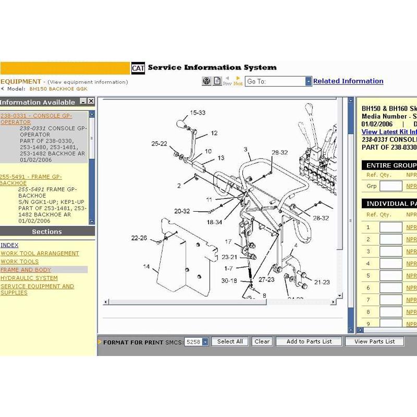417x417 pixels.
Task: Click the parts nut icon in toolbar
Action: 206,81
